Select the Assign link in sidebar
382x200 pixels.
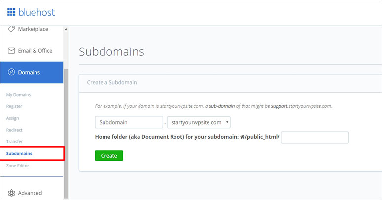point(12,118)
